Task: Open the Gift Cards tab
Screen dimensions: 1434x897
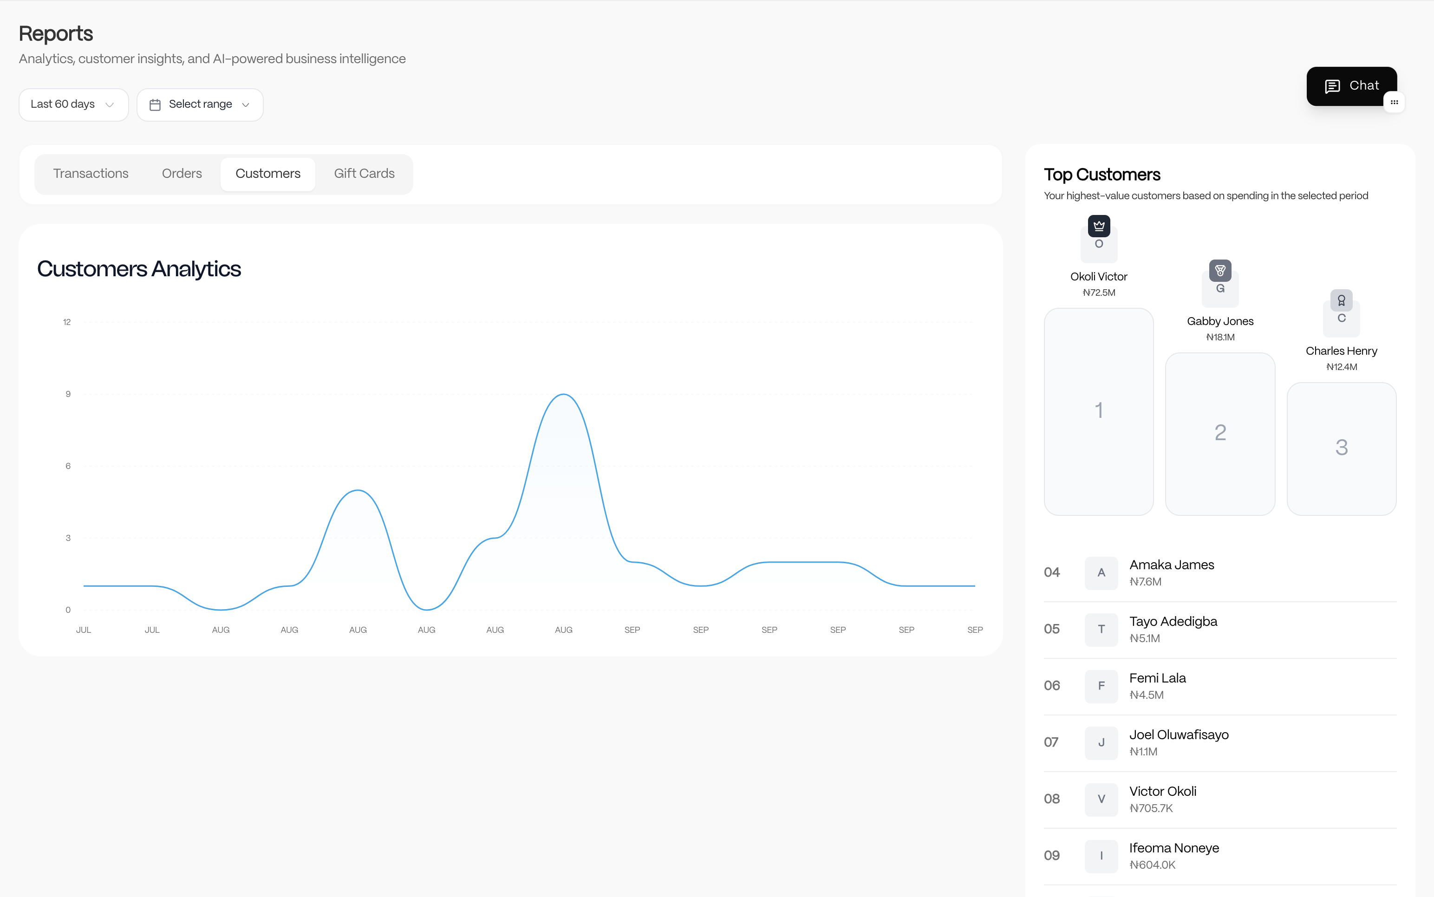Action: (364, 173)
